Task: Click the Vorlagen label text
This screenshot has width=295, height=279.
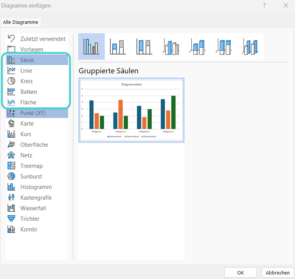Action: tap(32, 49)
